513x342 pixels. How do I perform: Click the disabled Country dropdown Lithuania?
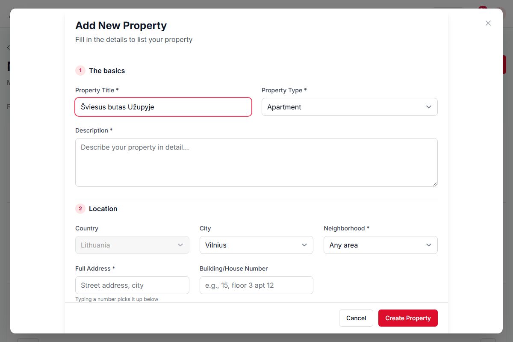click(x=132, y=245)
